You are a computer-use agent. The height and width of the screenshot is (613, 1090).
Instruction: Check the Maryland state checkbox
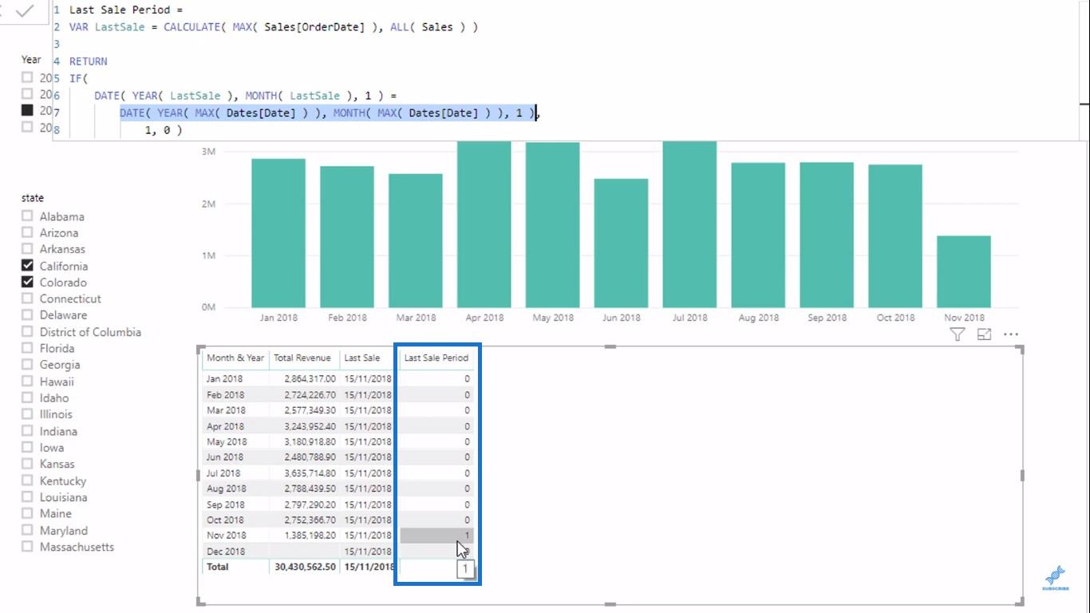pos(28,530)
